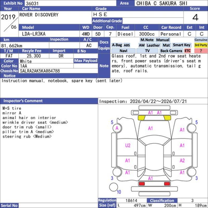
Task: Toggle the Leather equipment badge
Action: [153, 45]
